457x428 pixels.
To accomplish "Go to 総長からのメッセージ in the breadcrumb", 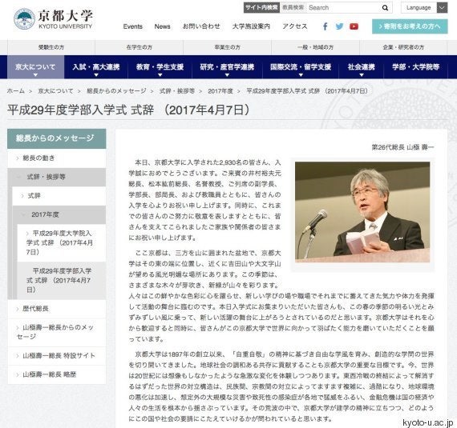I will point(116,91).
